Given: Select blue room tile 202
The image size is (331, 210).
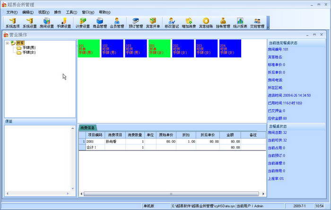Looking at the screenshot, I should coord(183,48).
